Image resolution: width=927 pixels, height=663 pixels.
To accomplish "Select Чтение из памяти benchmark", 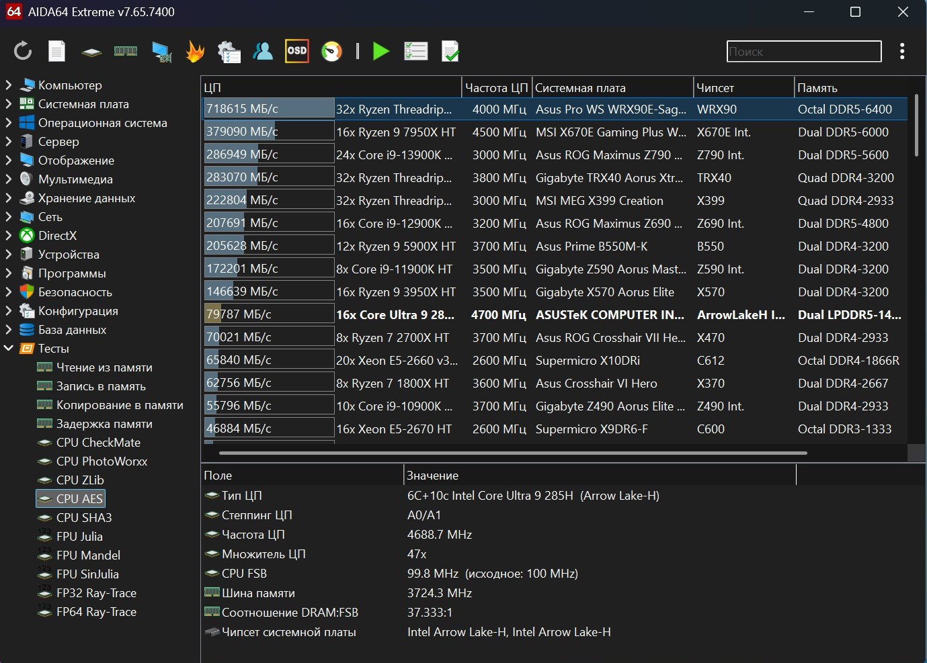I will [104, 367].
